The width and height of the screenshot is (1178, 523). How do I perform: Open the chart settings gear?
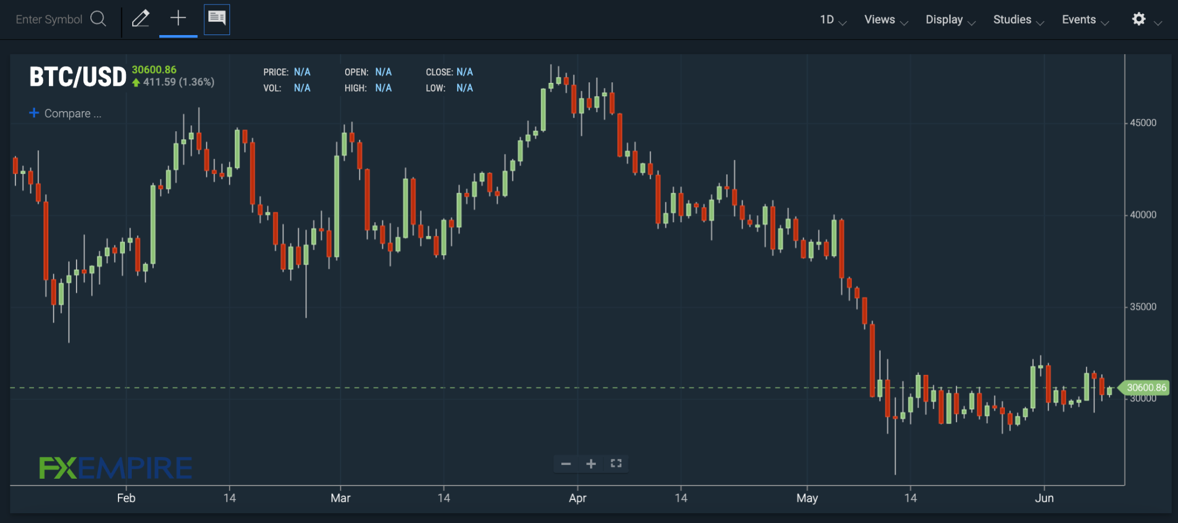pos(1139,20)
